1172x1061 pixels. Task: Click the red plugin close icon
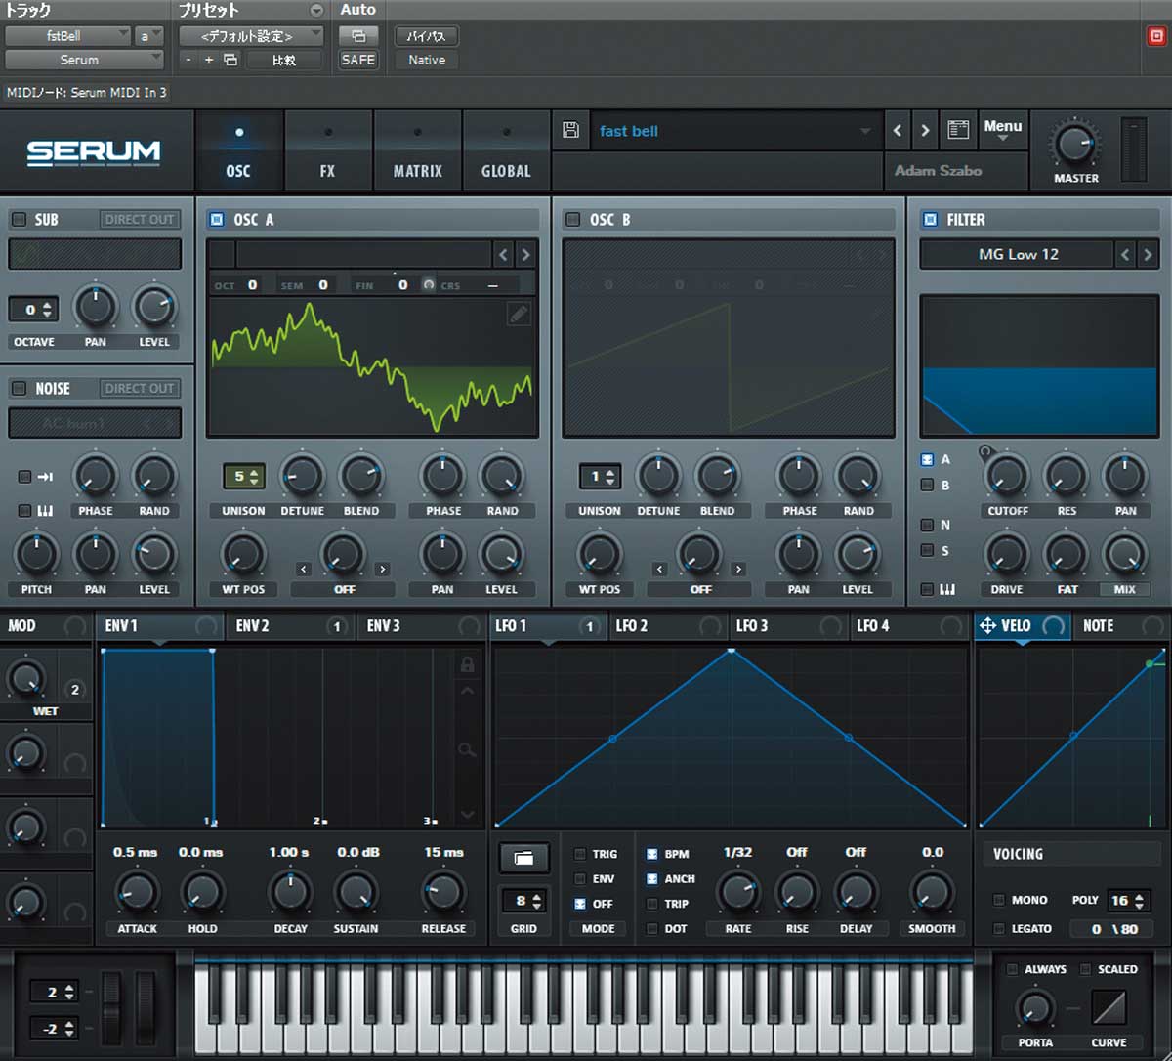pyautogui.click(x=1156, y=36)
